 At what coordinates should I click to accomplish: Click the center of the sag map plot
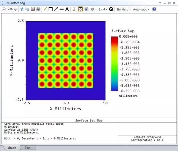click(66, 60)
